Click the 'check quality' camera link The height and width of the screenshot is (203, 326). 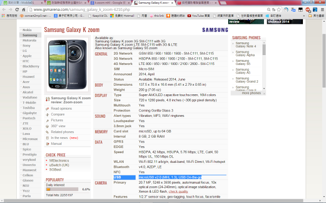pyautogui.click(x=178, y=191)
